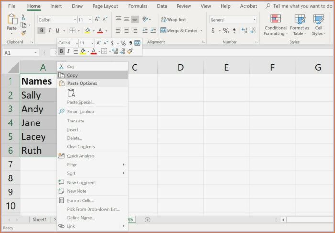335x233 pixels.
Task: Apply ribbon Percent Style
Action: (226, 31)
